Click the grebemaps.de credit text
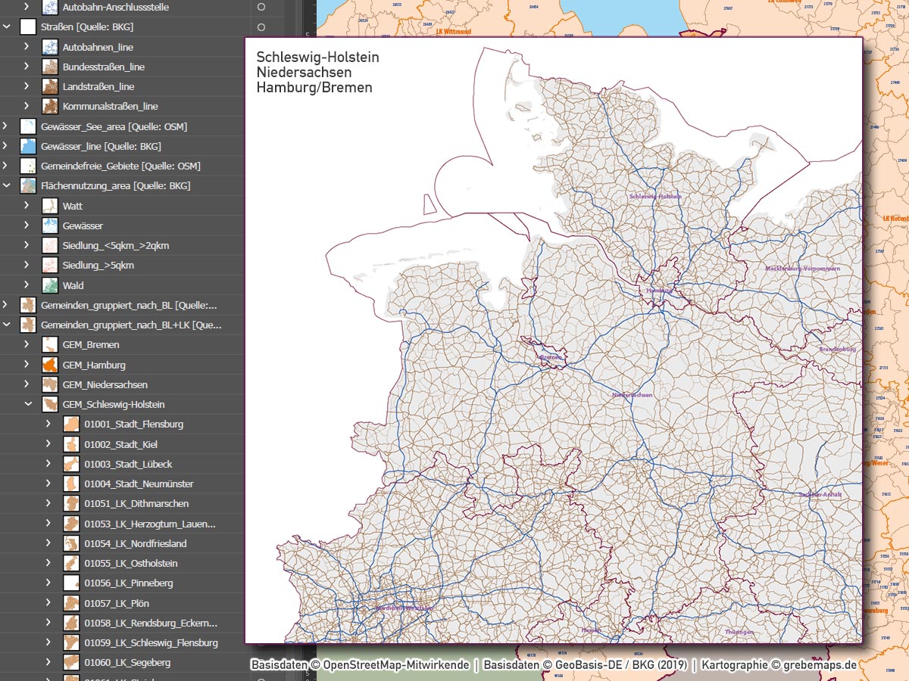Viewport: 909px width, 681px height. pos(818,665)
